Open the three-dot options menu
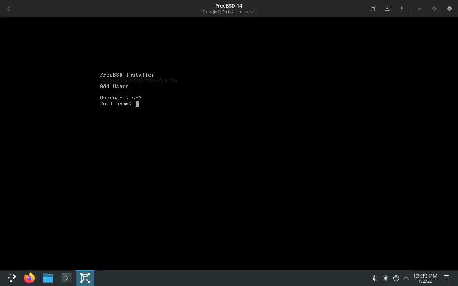The image size is (458, 286). coord(402,9)
